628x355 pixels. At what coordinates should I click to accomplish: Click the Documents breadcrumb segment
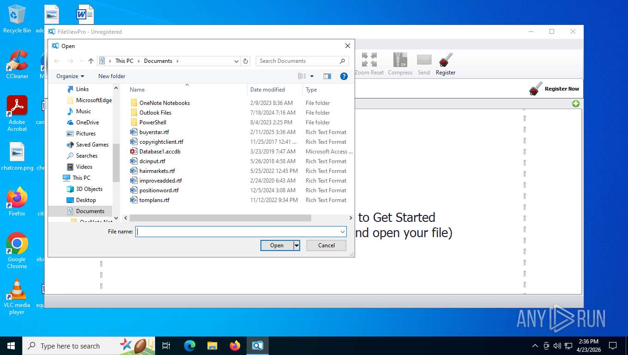[x=158, y=61]
